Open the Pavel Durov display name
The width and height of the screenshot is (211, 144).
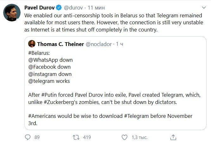coord(40,8)
